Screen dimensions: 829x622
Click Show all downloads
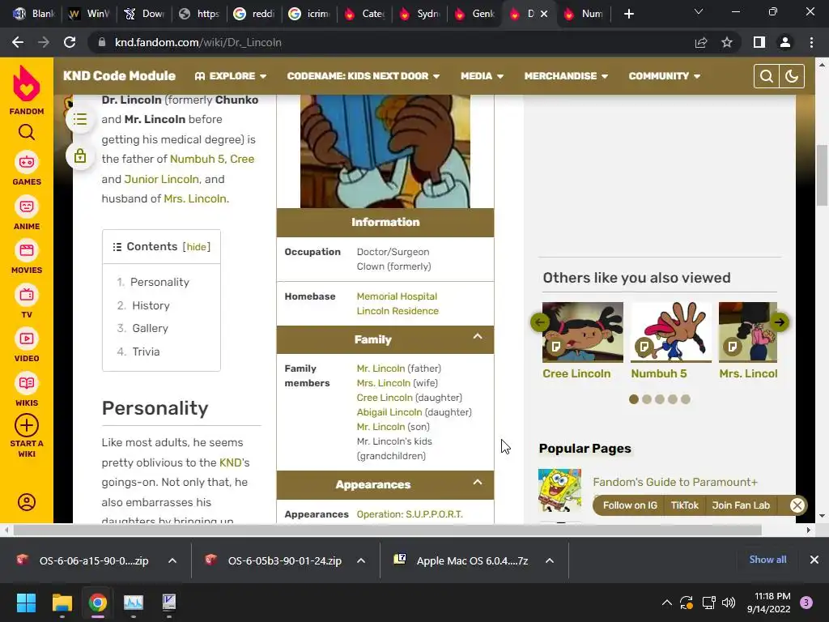click(767, 560)
